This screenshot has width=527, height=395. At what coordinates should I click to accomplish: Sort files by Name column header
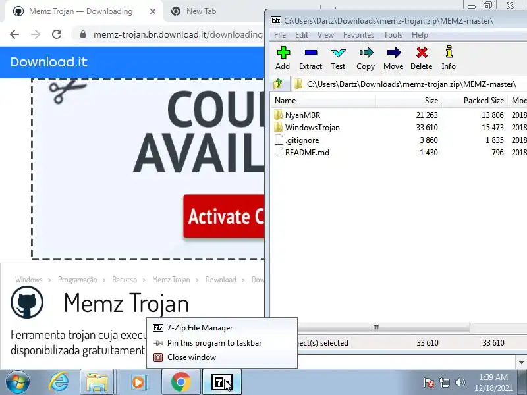coord(324,101)
